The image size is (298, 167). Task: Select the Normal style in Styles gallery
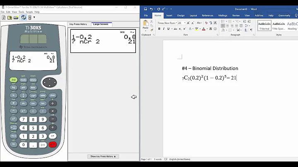coord(264,26)
